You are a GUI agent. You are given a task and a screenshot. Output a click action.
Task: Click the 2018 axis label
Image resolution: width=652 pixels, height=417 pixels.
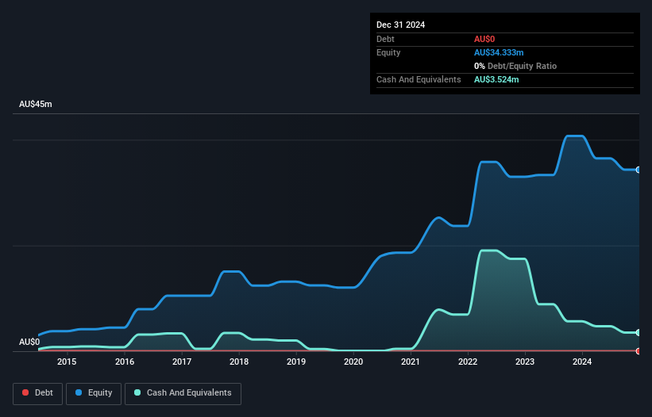click(239, 362)
